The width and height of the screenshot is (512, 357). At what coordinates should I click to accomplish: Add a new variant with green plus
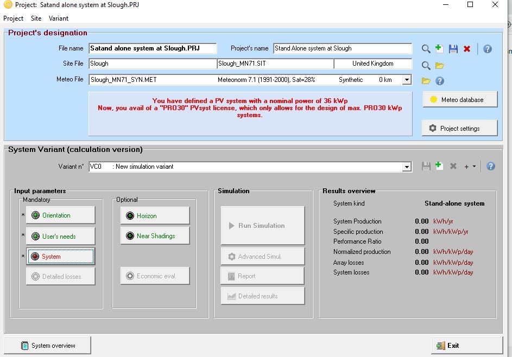click(439, 166)
